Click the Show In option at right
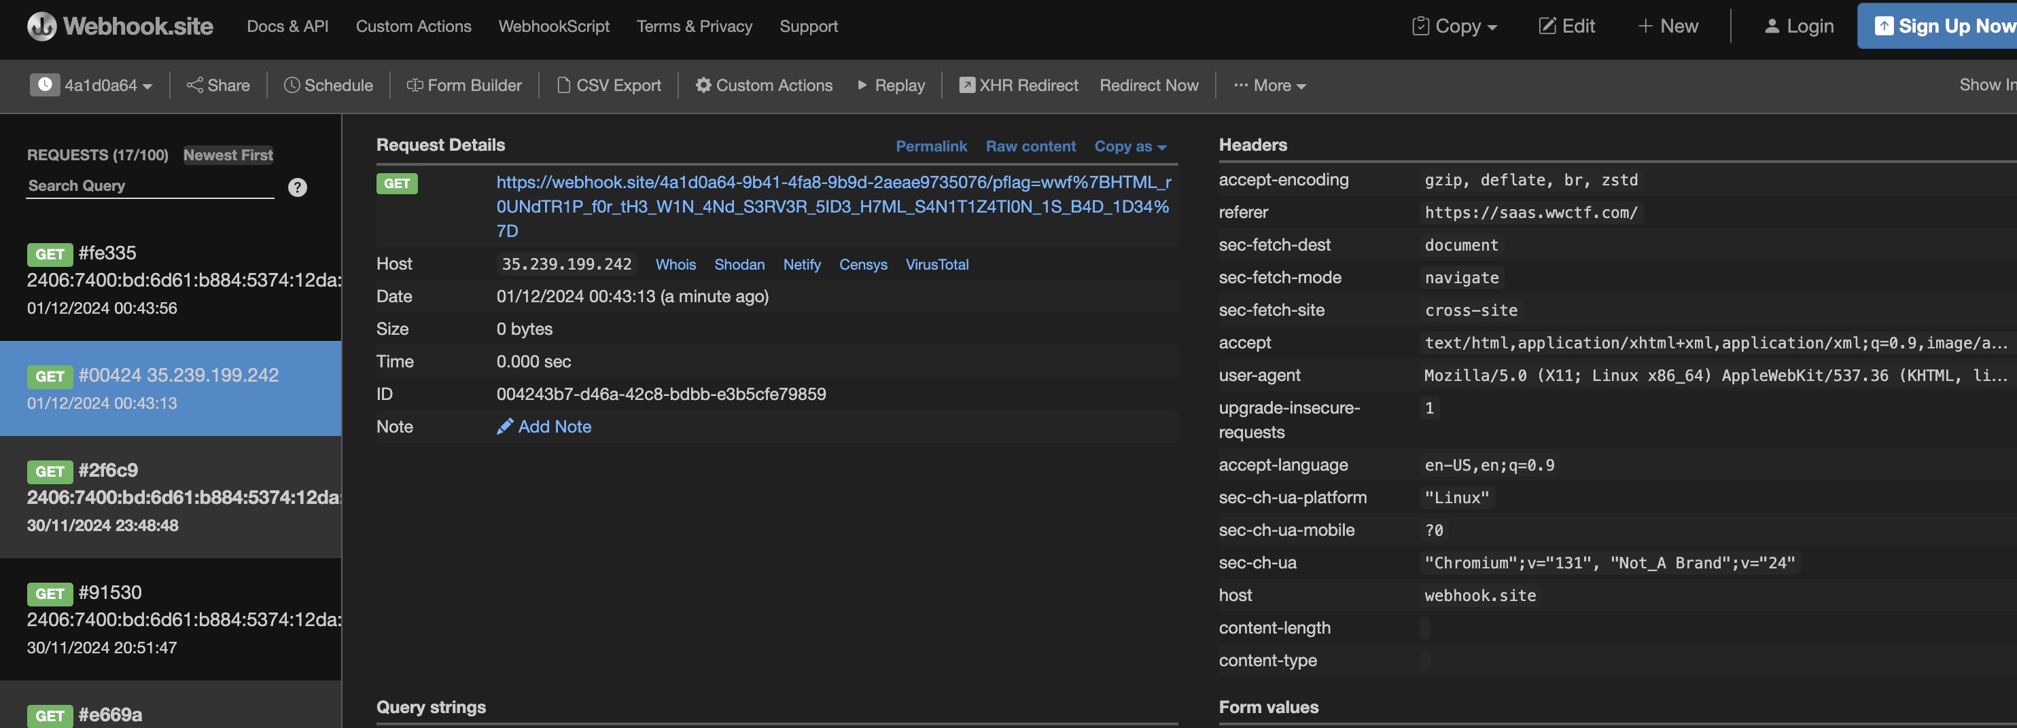The width and height of the screenshot is (2017, 728). point(1987,84)
